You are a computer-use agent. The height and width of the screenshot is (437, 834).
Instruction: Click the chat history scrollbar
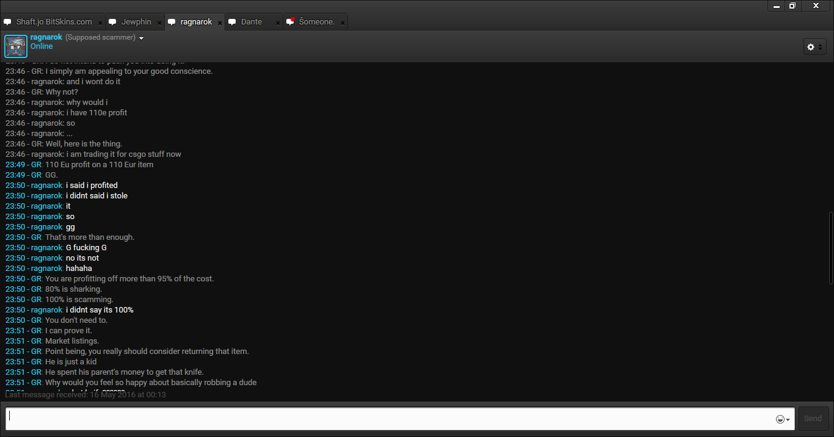(x=830, y=247)
